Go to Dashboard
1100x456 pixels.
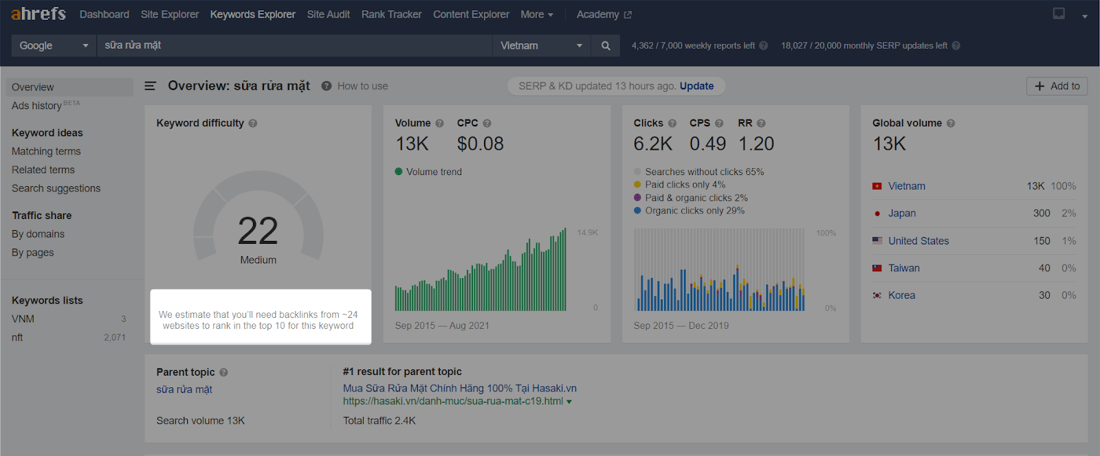(104, 14)
